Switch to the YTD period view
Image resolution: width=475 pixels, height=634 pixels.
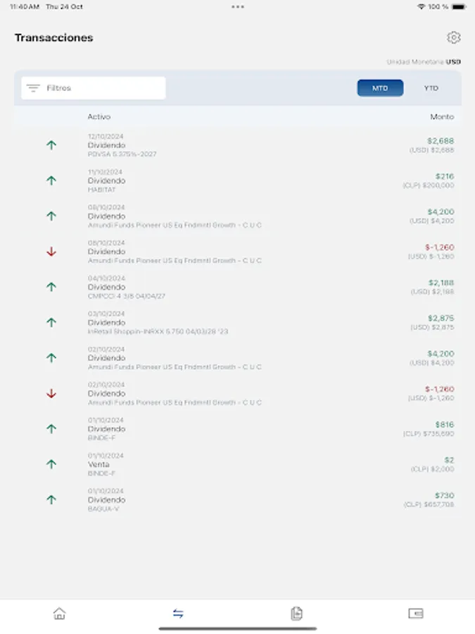coord(431,87)
